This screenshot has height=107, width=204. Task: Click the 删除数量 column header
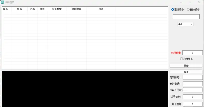[77, 9]
